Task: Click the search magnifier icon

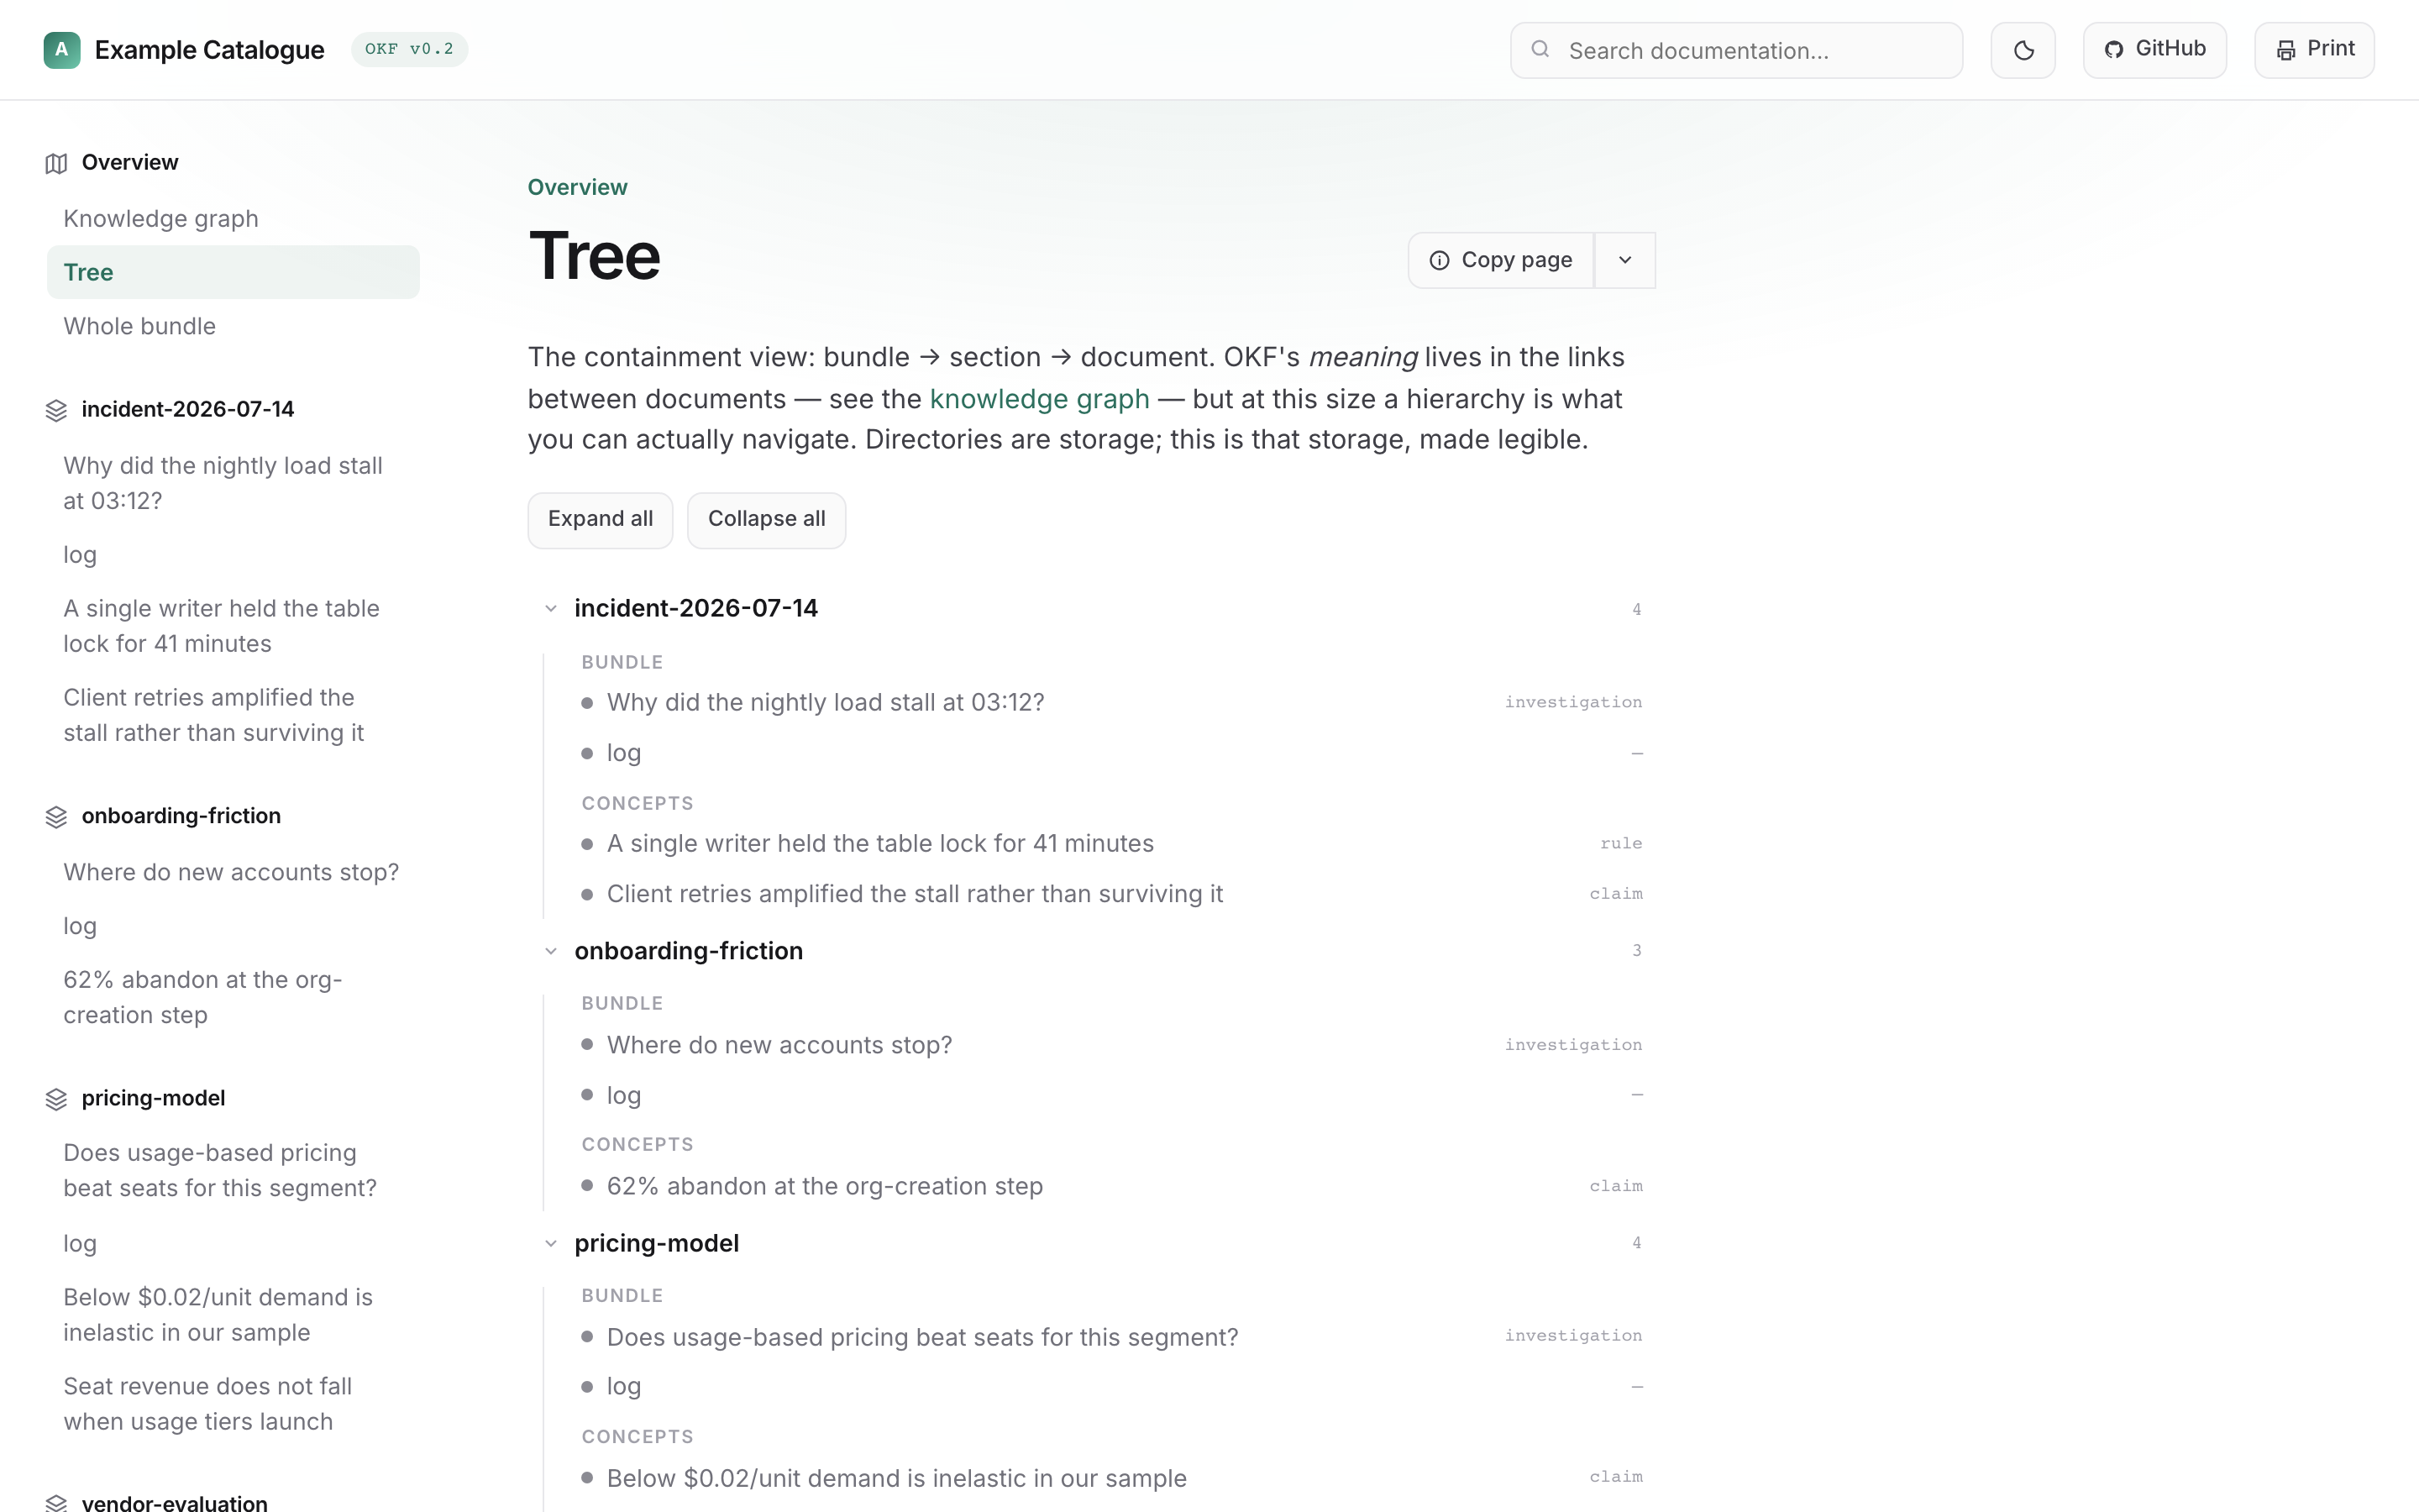Action: point(1540,49)
